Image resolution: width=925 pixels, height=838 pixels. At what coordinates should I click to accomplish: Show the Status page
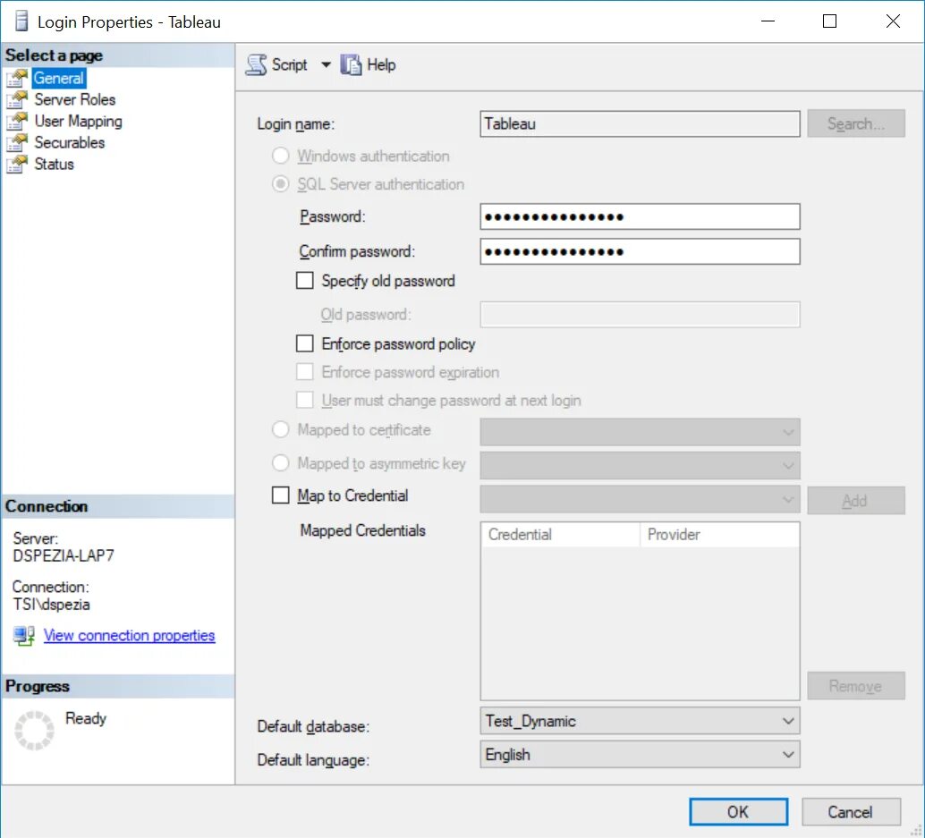55,164
